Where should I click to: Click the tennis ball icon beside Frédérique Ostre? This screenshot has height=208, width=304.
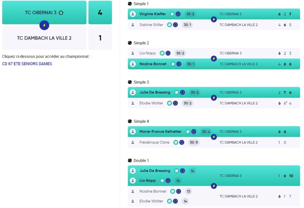(x=176, y=142)
